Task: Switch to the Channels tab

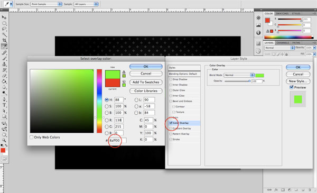Action: (283, 43)
